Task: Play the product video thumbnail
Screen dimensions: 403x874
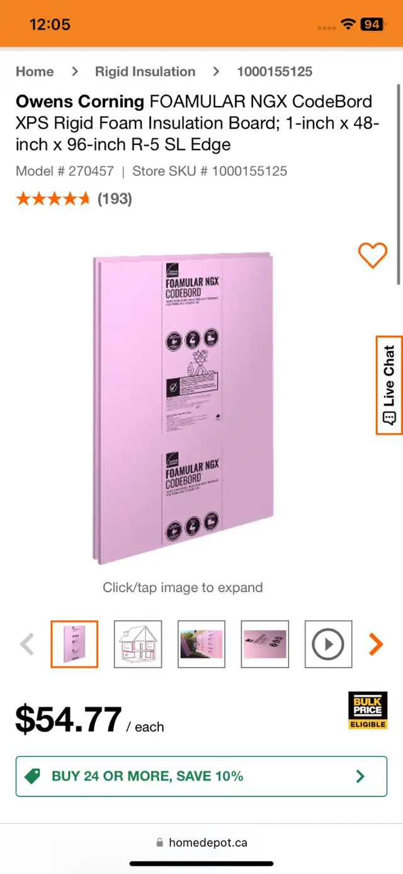Action: (328, 644)
